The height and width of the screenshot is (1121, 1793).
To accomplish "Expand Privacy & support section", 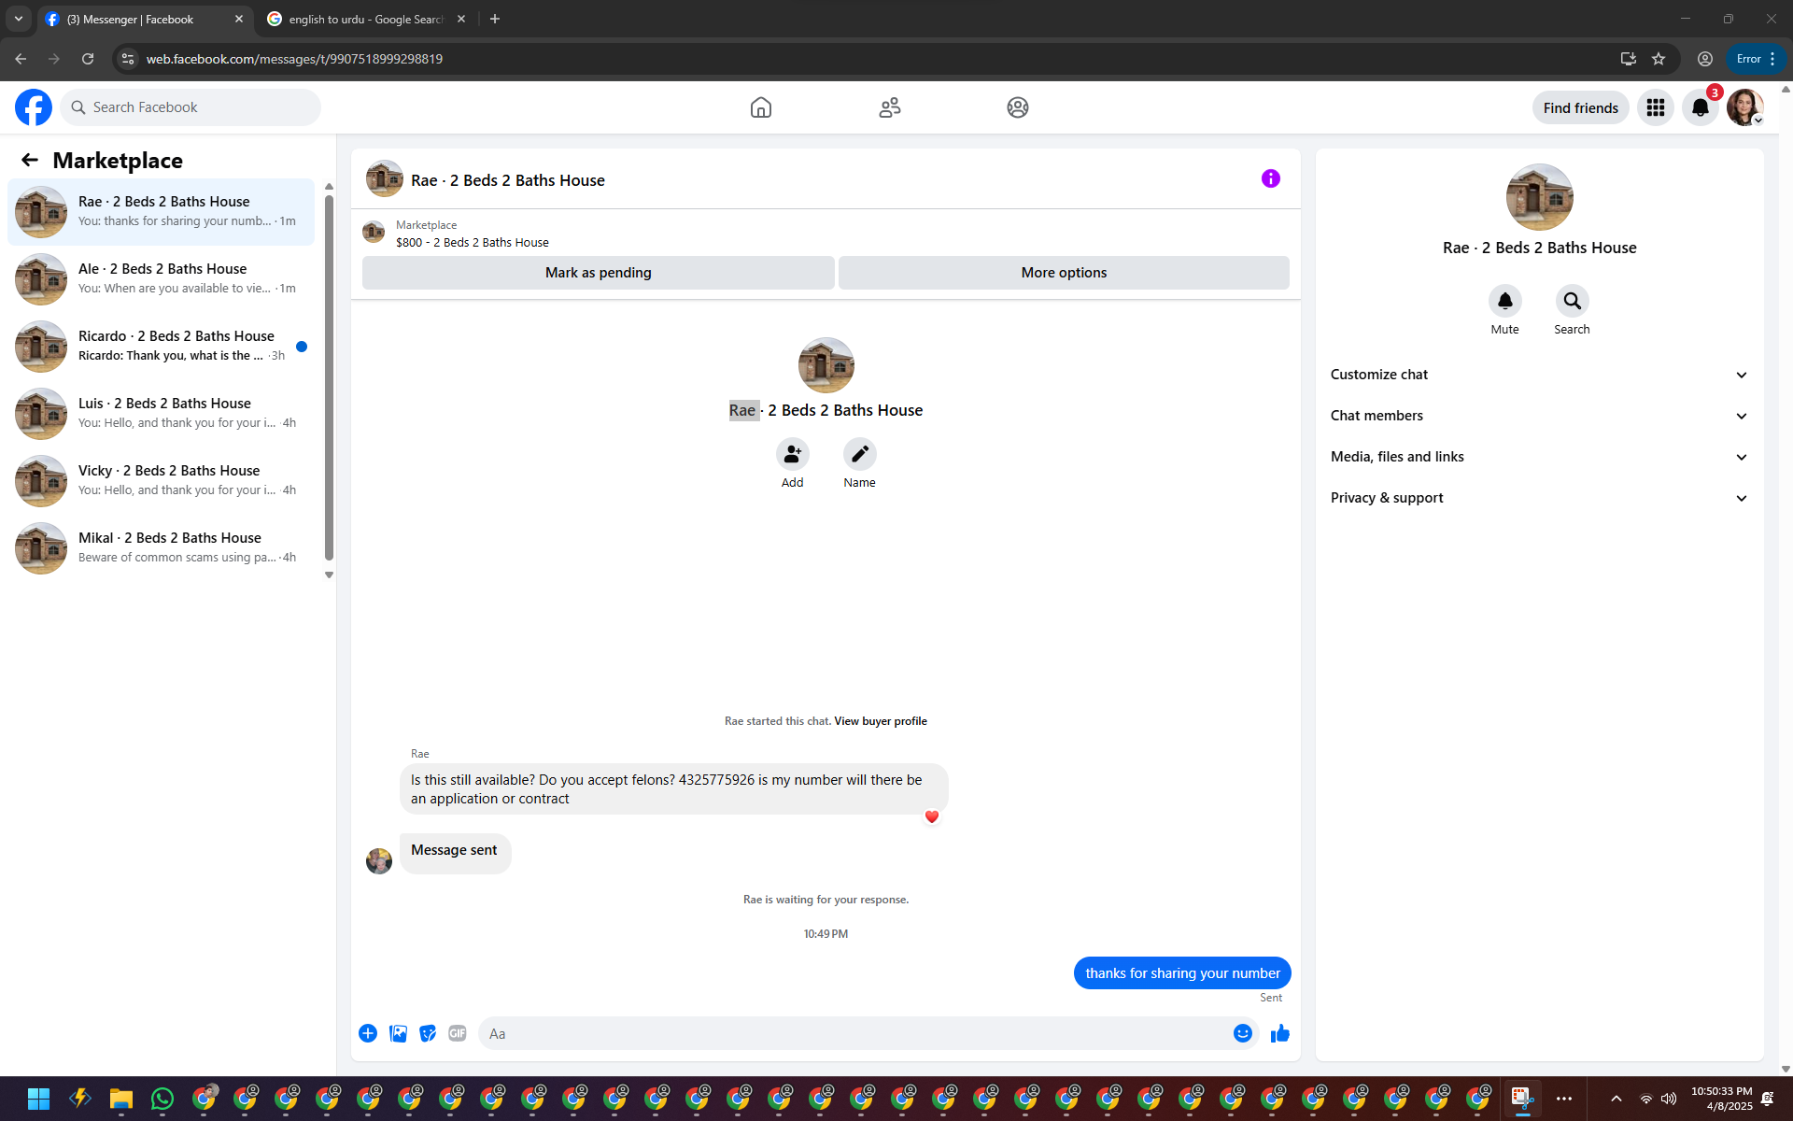I will coord(1539,498).
